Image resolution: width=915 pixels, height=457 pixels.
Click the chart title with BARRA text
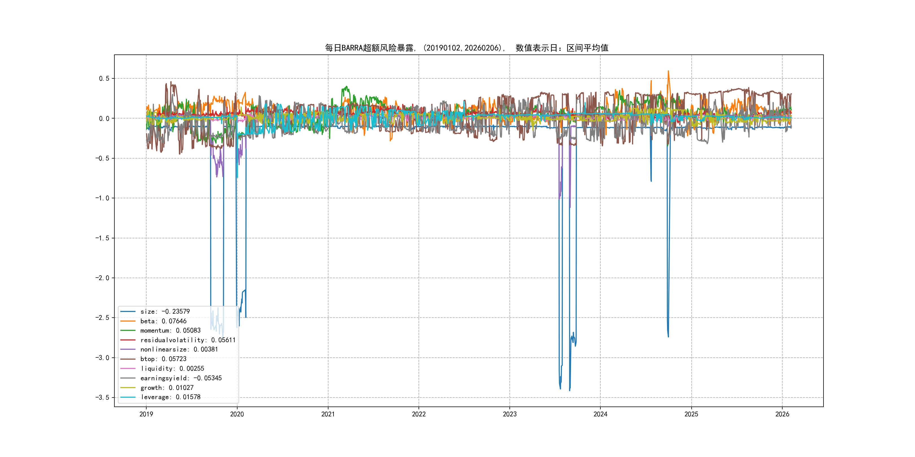coord(466,48)
